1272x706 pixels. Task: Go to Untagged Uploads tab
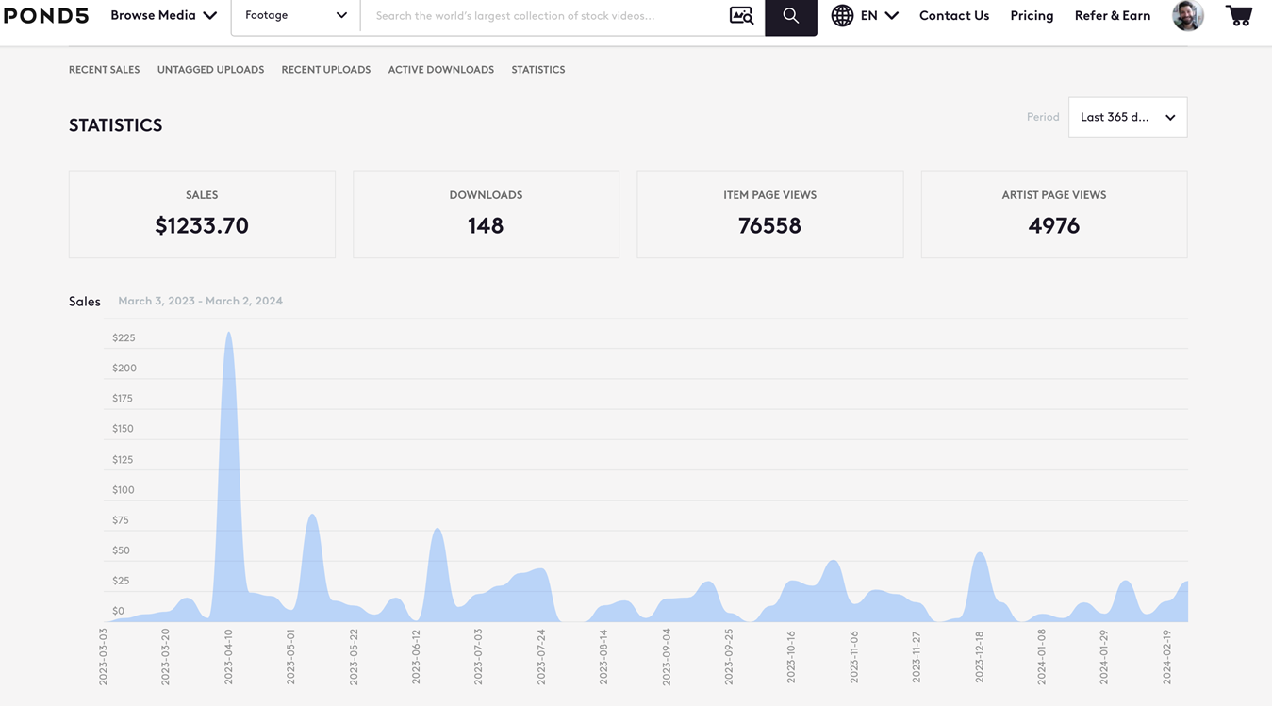pyautogui.click(x=210, y=70)
